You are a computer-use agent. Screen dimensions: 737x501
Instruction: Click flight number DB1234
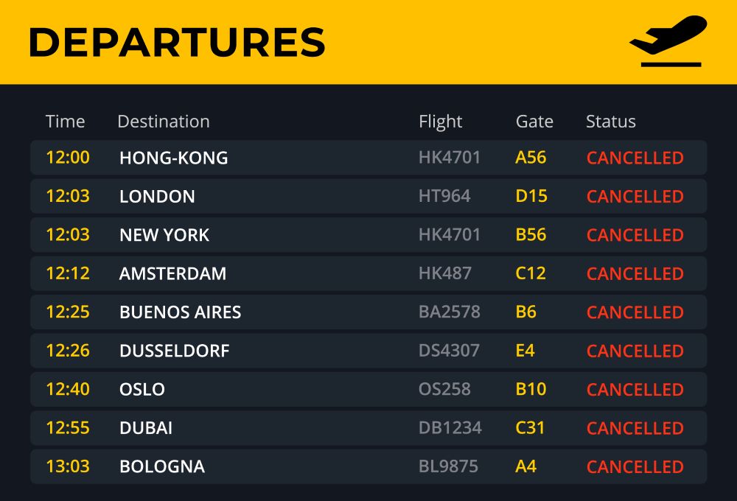(x=450, y=427)
